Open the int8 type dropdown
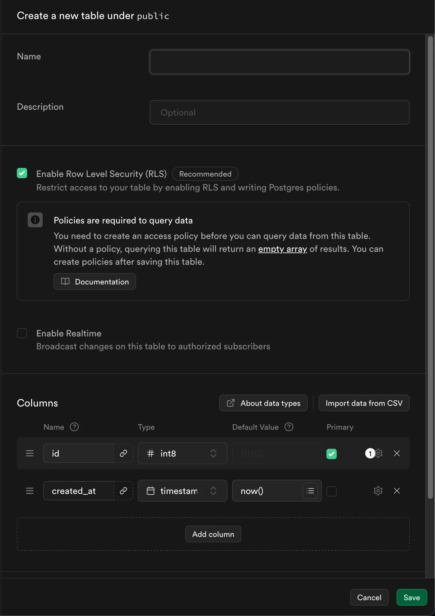Image resolution: width=435 pixels, height=616 pixels. coord(182,453)
